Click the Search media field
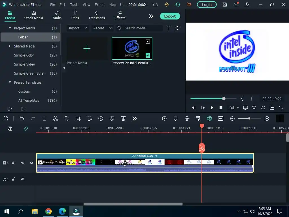Screen dimensions: 289x217 click(x=139, y=28)
